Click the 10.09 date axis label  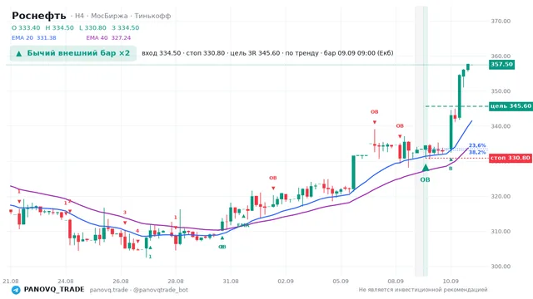click(x=451, y=281)
